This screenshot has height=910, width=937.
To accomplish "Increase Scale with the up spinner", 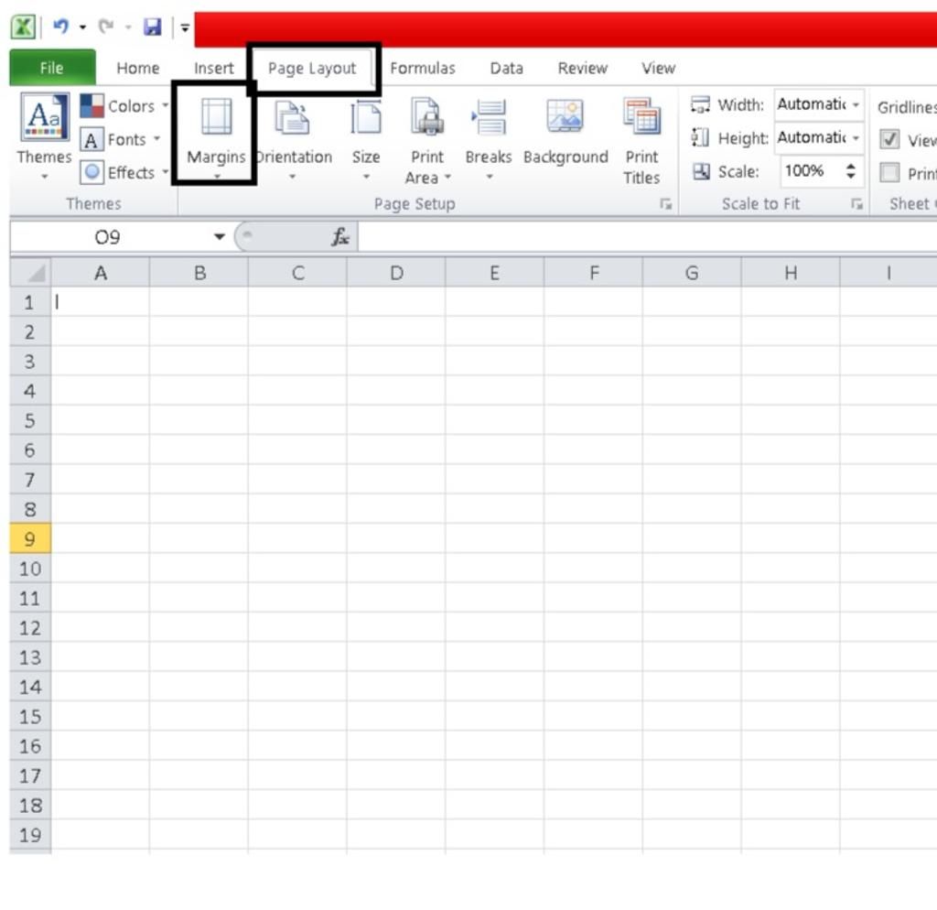I will 851,166.
